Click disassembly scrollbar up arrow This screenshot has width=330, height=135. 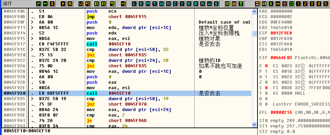pos(254,12)
